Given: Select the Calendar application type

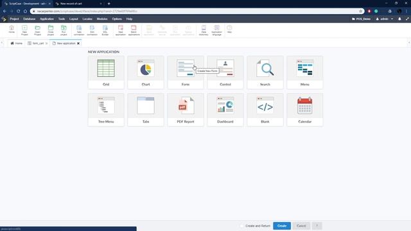Looking at the screenshot, I should [305, 110].
